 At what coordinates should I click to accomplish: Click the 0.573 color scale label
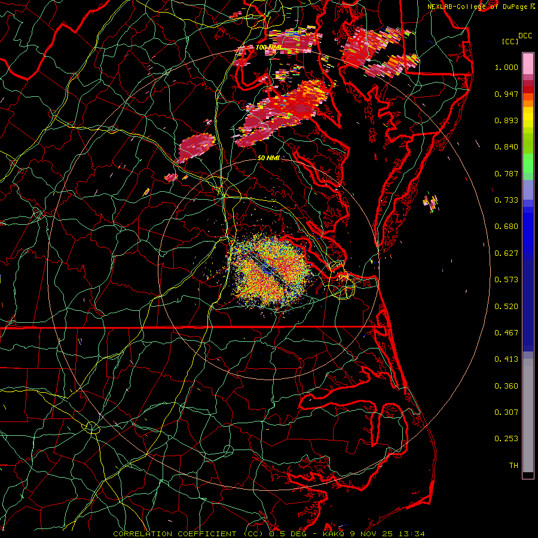point(506,280)
